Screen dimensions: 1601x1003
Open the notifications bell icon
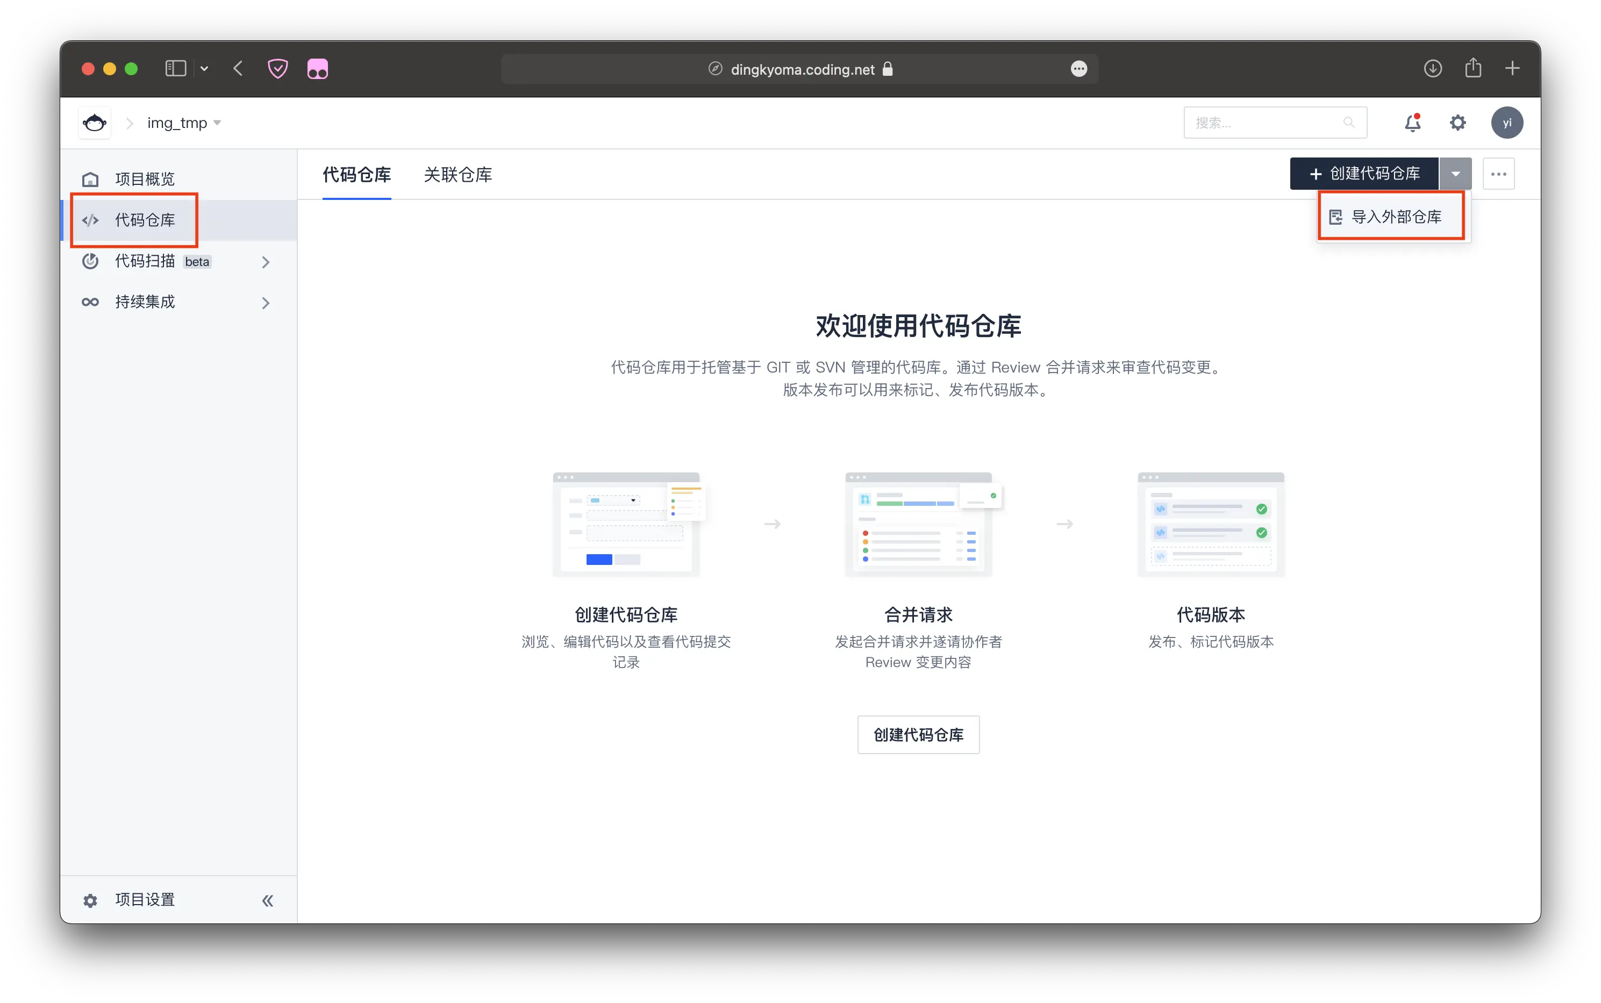pos(1413,123)
